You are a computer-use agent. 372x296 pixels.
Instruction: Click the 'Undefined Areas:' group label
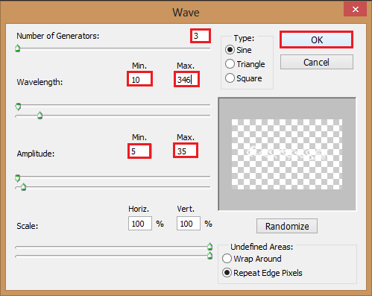[262, 247]
